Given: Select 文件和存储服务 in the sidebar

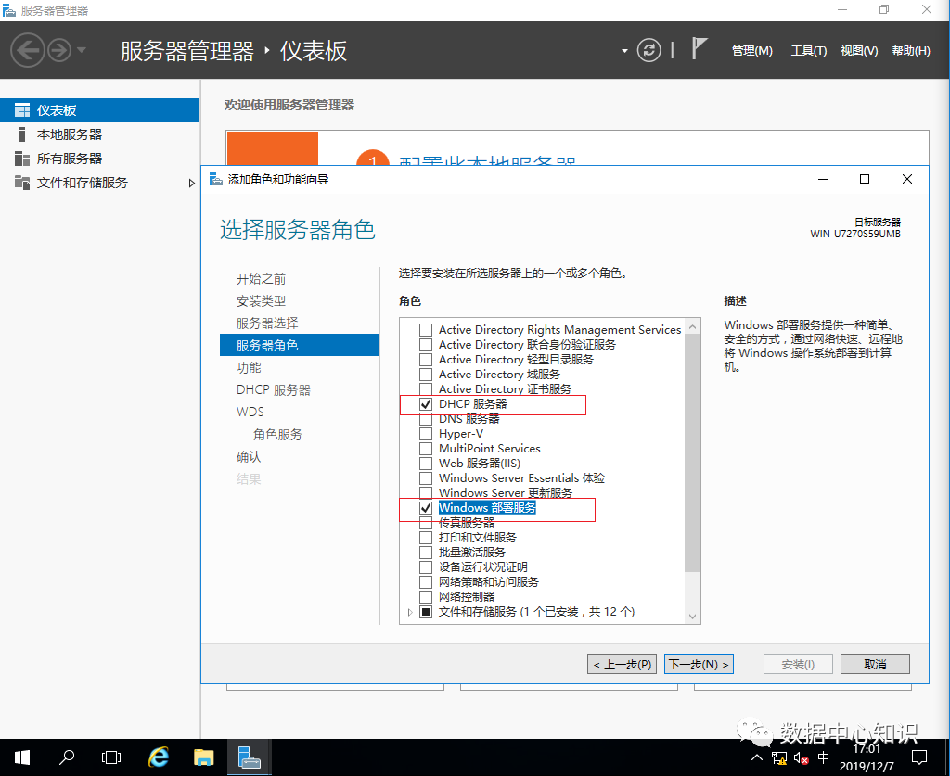Looking at the screenshot, I should (x=99, y=183).
